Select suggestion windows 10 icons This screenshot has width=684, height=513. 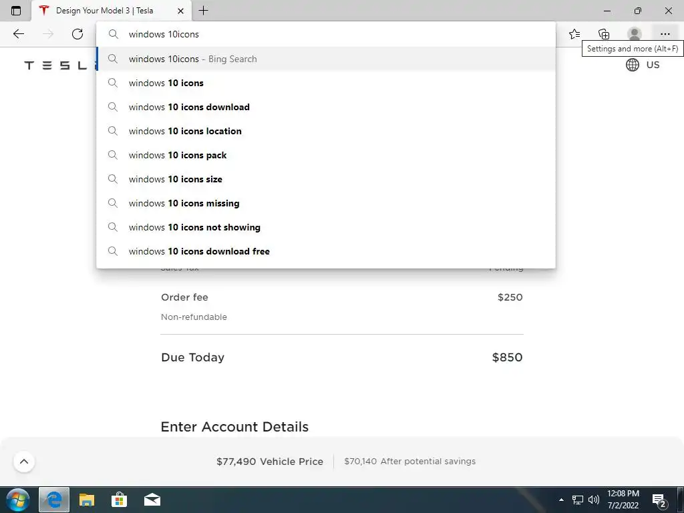[x=326, y=83]
